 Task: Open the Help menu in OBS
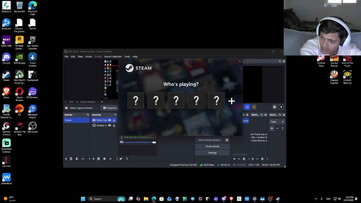(135, 56)
